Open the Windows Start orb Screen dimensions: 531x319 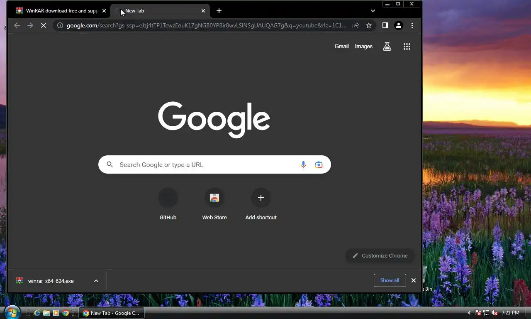[x=12, y=313]
